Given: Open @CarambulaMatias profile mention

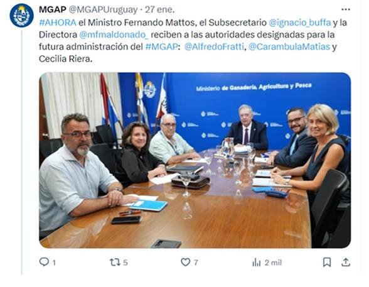Looking at the screenshot, I should click(289, 46).
